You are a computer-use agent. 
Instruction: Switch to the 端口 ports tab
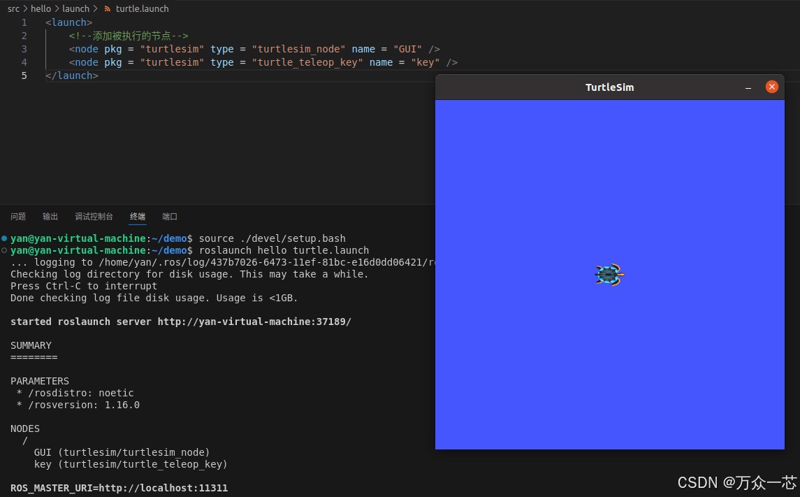click(169, 217)
